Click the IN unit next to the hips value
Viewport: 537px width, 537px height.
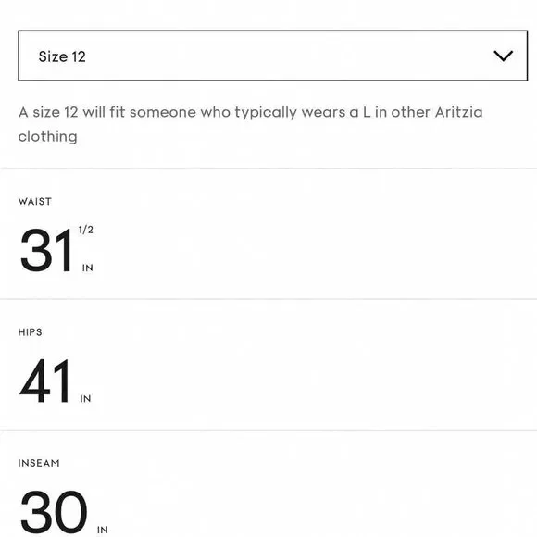point(85,399)
